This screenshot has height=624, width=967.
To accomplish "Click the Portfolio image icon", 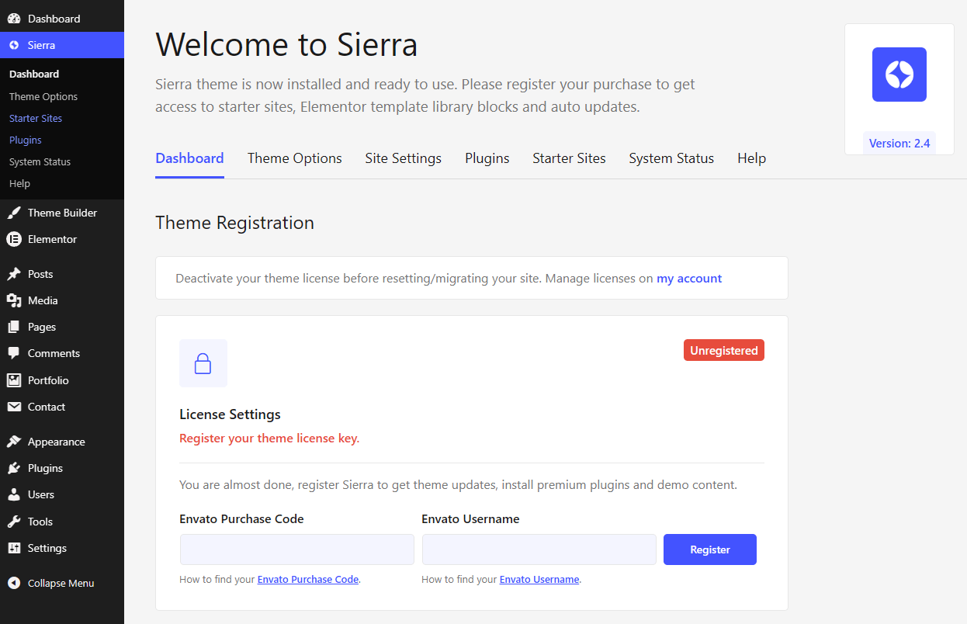I will [x=14, y=380].
